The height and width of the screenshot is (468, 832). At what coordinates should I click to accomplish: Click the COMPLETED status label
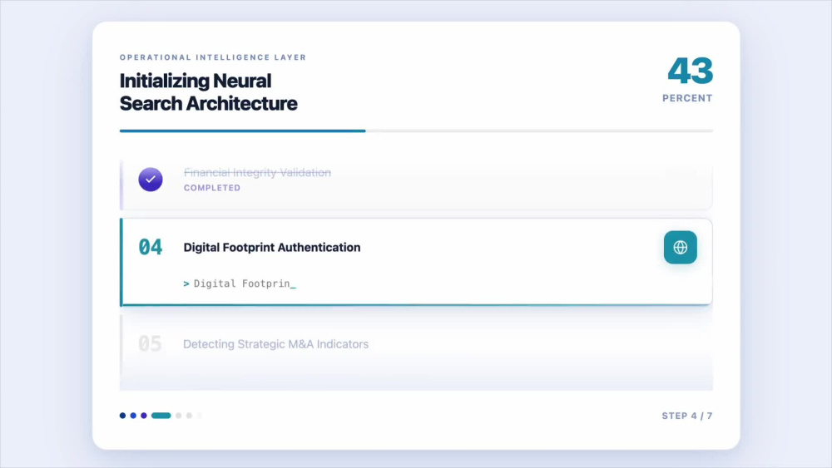click(212, 188)
